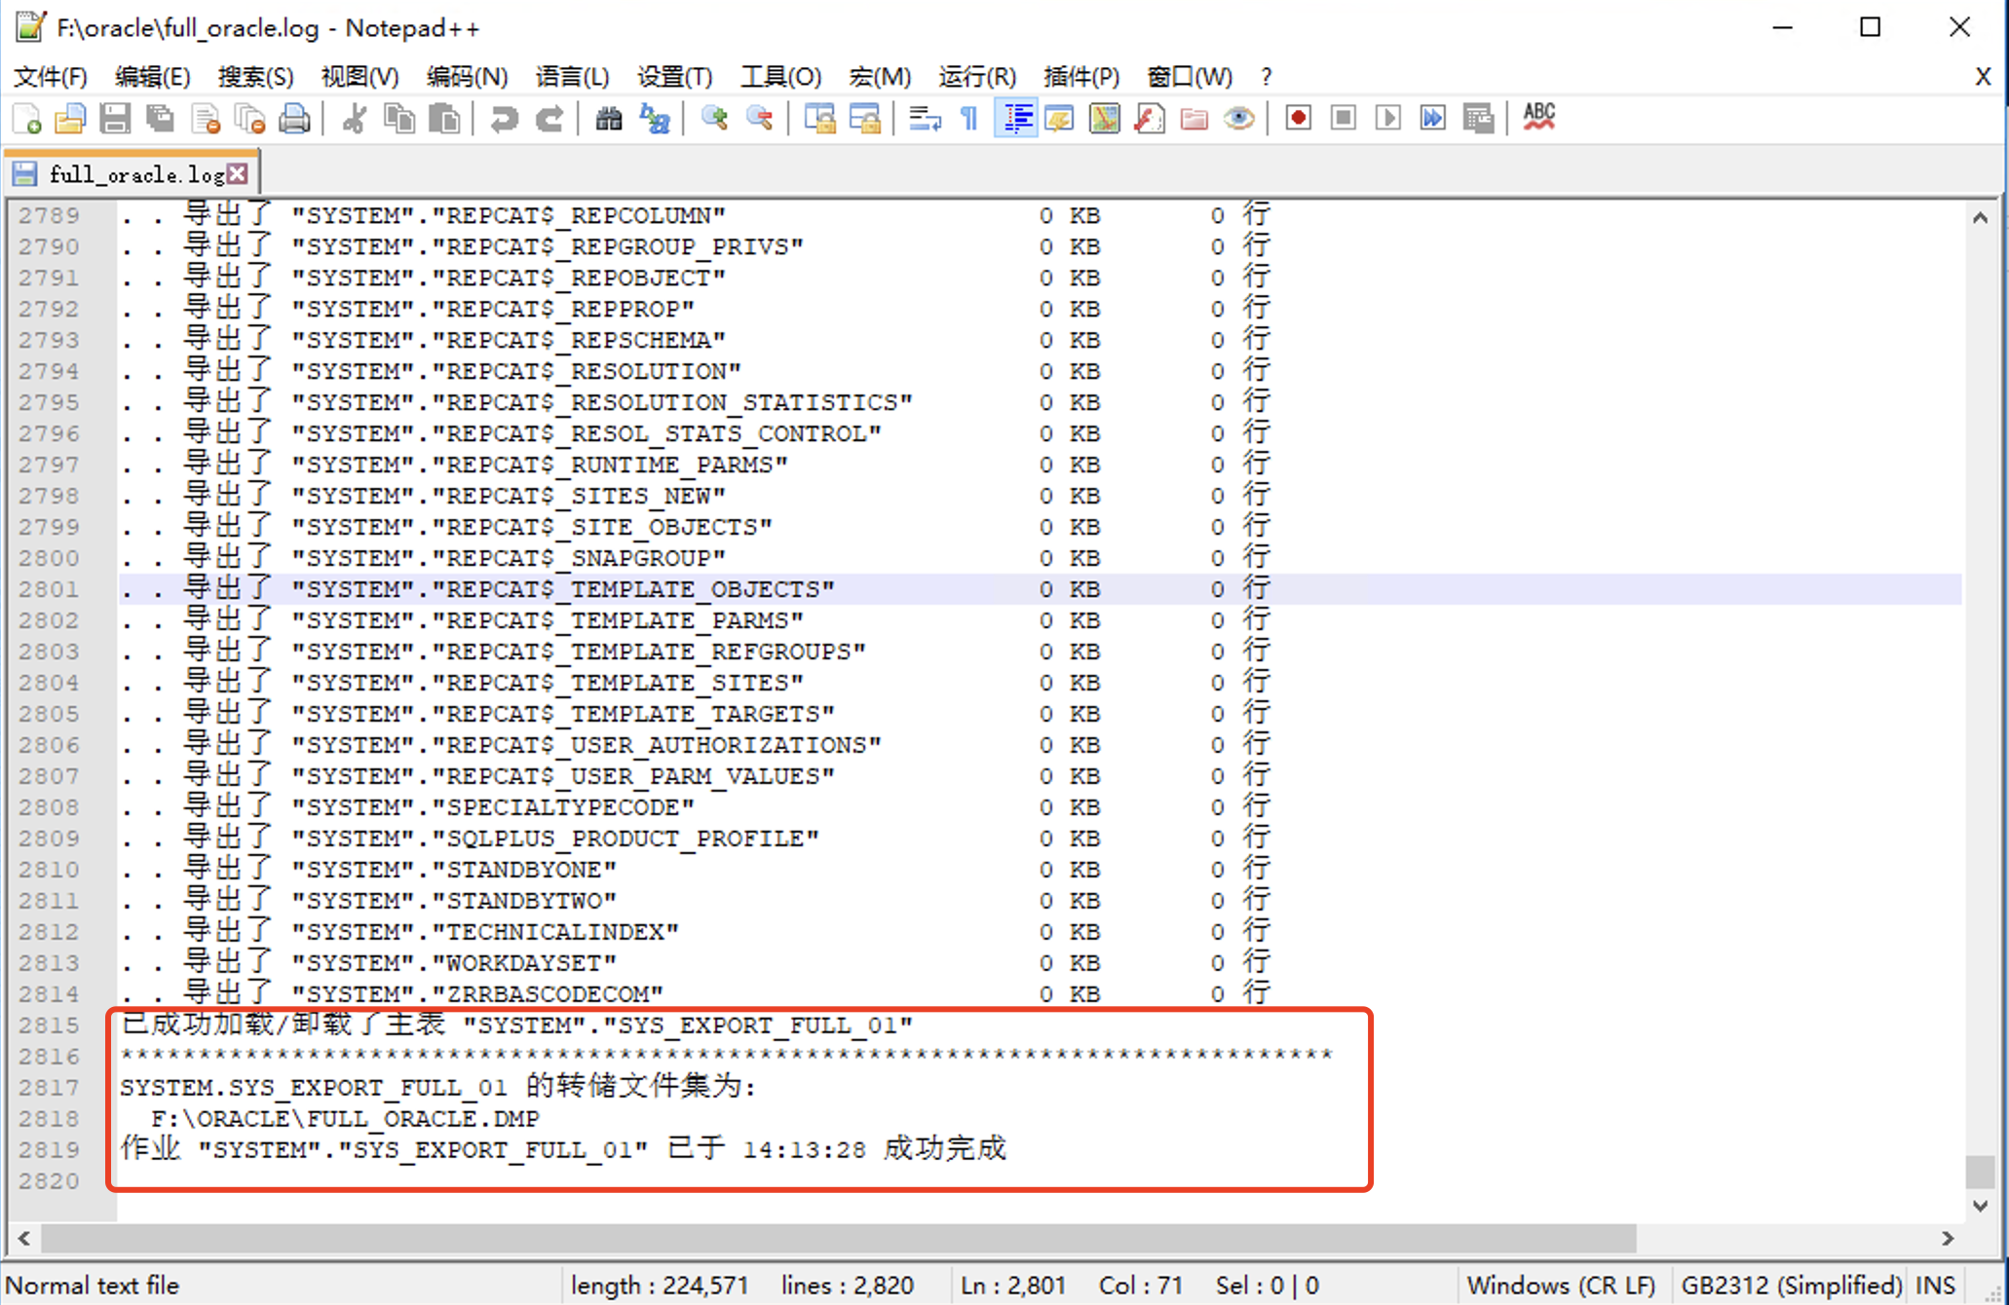Open the 编码(N) encoding menu
2009x1305 pixels.
pos(467,76)
